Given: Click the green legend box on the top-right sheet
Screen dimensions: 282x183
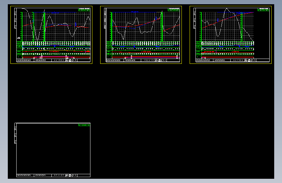Looking at the screenshot, I should 263,9.
